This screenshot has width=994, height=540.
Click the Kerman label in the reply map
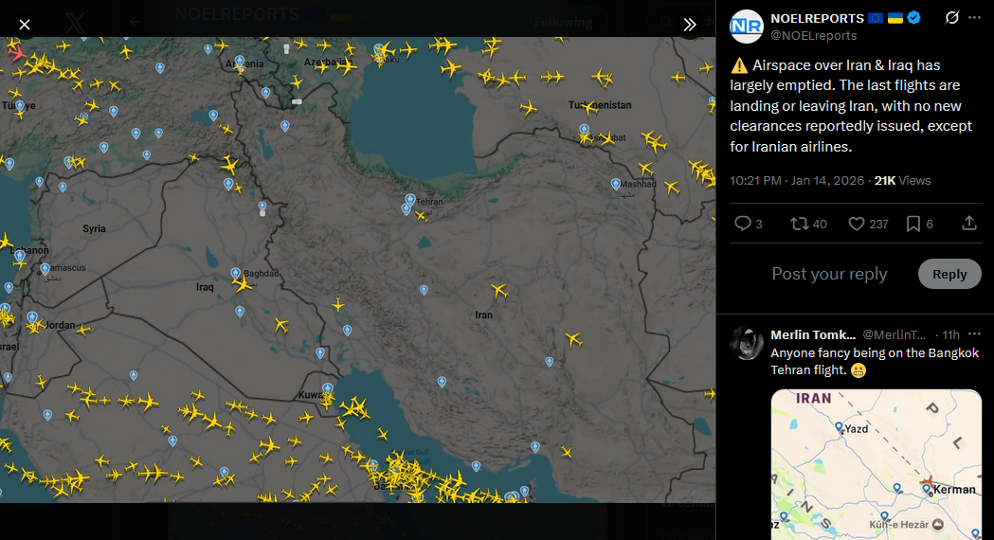(x=955, y=489)
